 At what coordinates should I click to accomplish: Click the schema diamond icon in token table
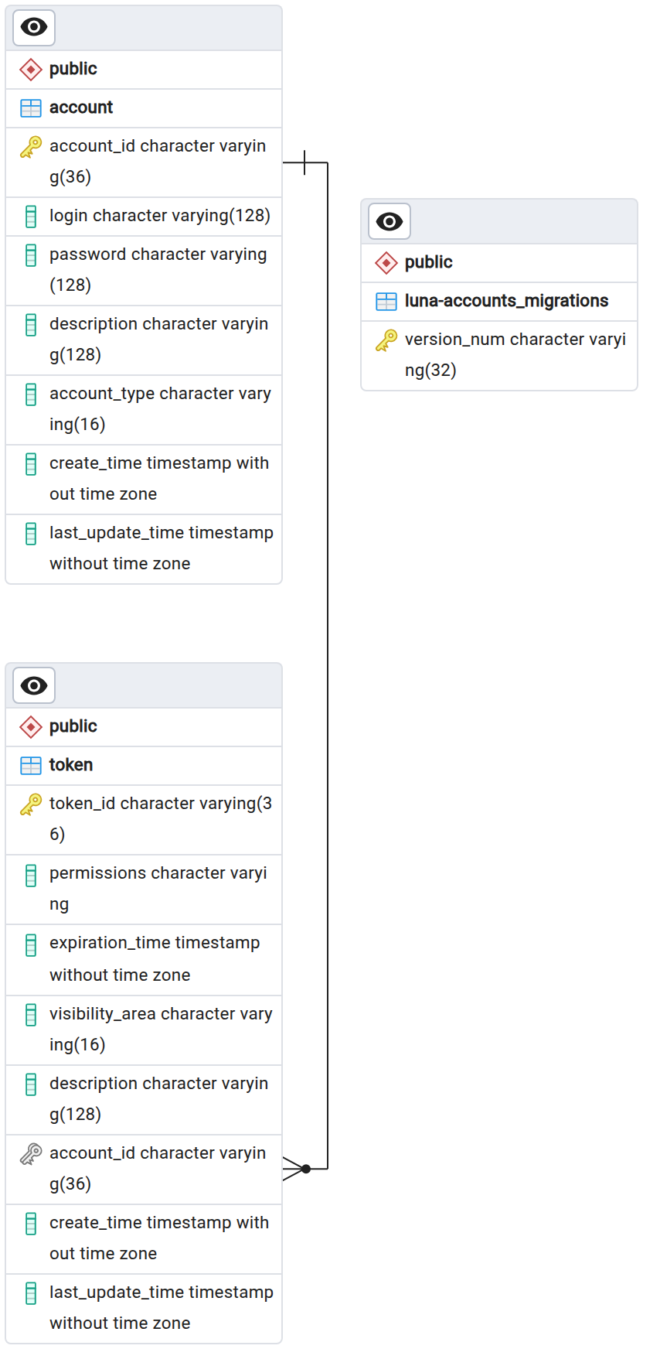pyautogui.click(x=31, y=727)
